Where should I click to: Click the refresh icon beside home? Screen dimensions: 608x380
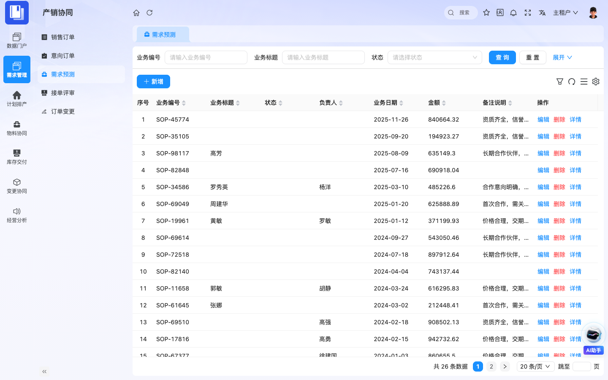coord(149,13)
